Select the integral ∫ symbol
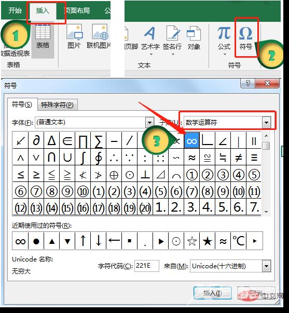 83,158
